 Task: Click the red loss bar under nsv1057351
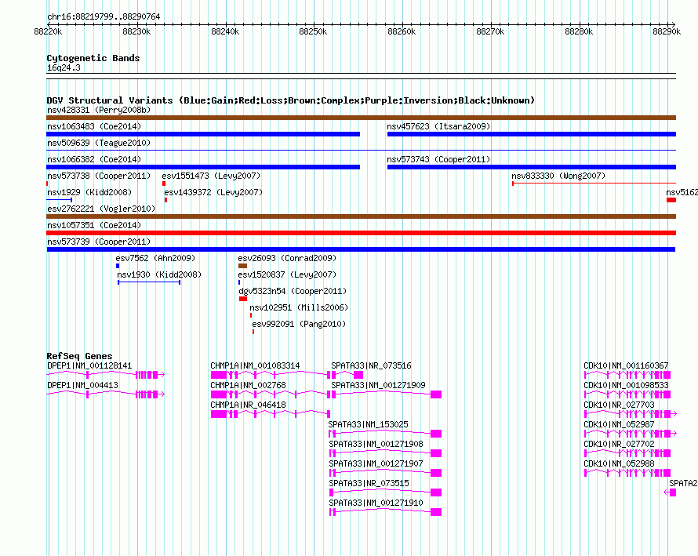[361, 233]
